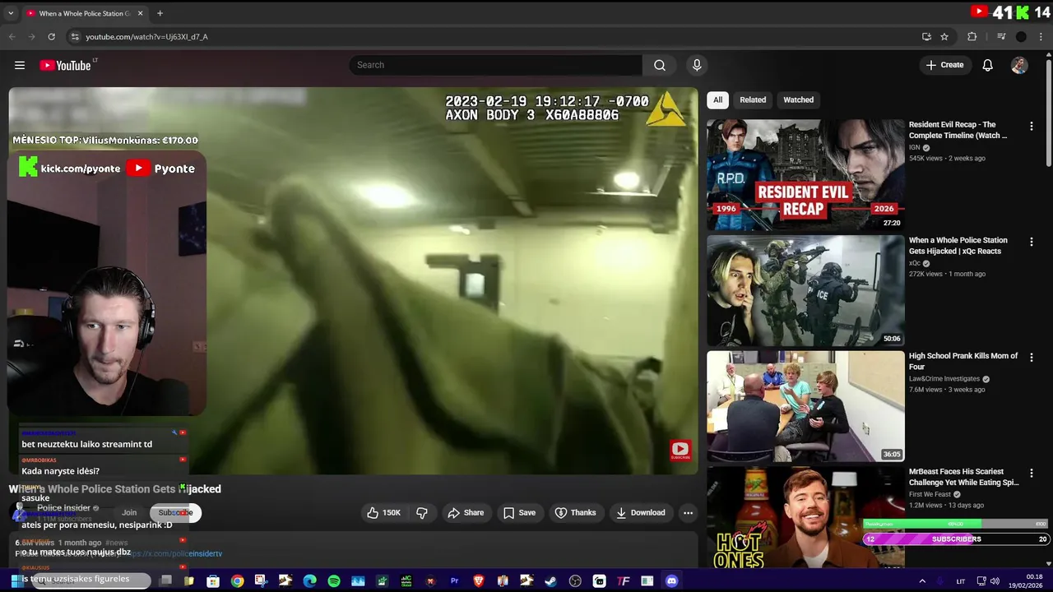Open YouTube notifications bell

click(987, 65)
